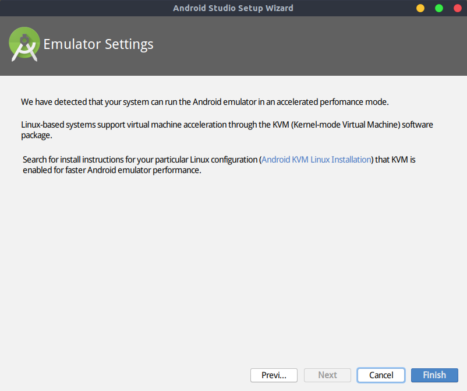Image resolution: width=467 pixels, height=391 pixels.
Task: Click the disabled Next button
Action: 327,375
